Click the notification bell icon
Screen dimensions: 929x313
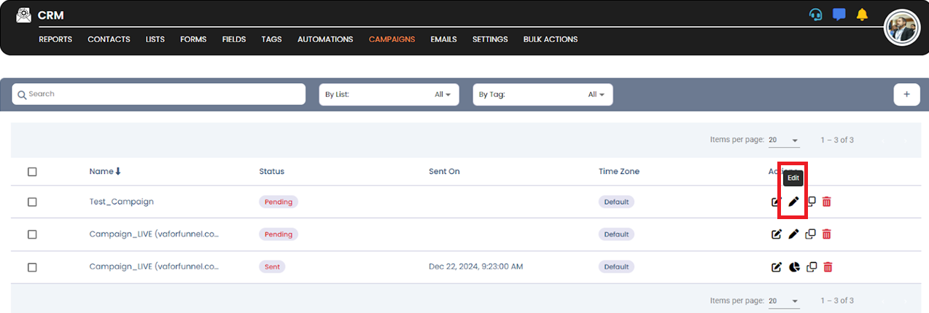(x=862, y=15)
